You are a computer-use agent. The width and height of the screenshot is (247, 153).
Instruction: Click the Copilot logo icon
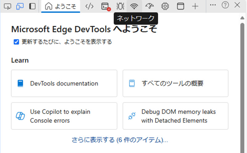20,116
